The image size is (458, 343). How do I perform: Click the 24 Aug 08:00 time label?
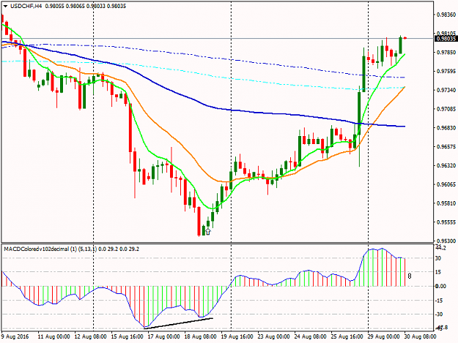click(x=310, y=336)
